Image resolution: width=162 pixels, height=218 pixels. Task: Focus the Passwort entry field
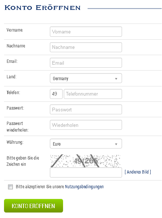click(86, 110)
